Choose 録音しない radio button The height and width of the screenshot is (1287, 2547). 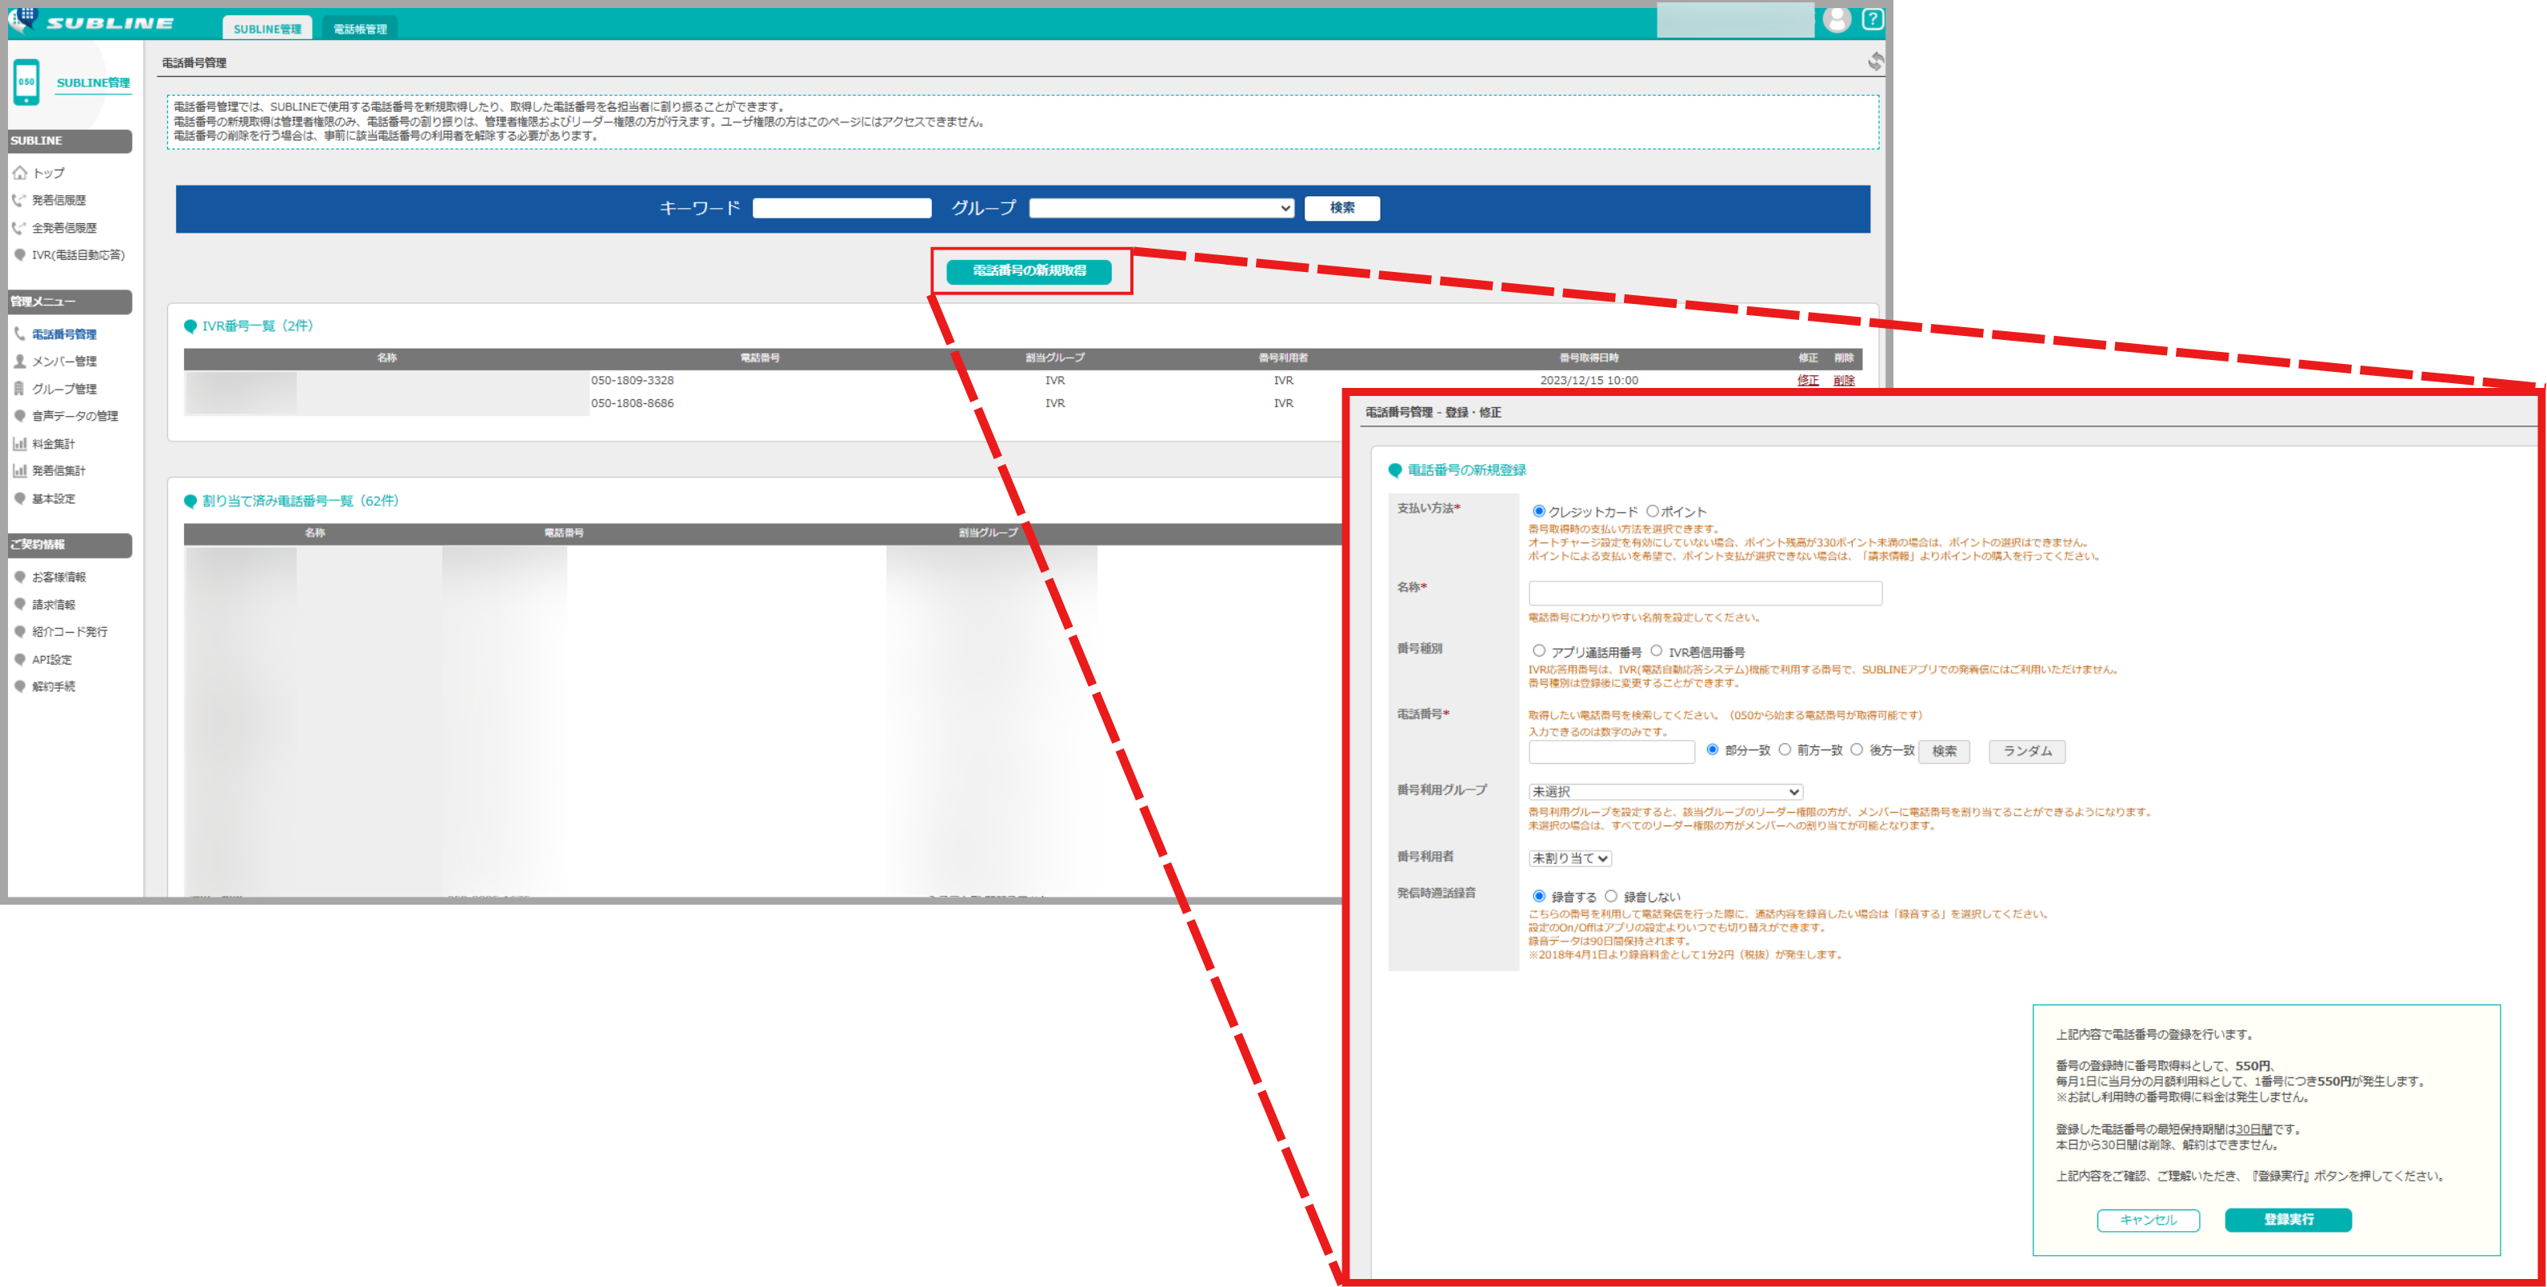(1610, 896)
